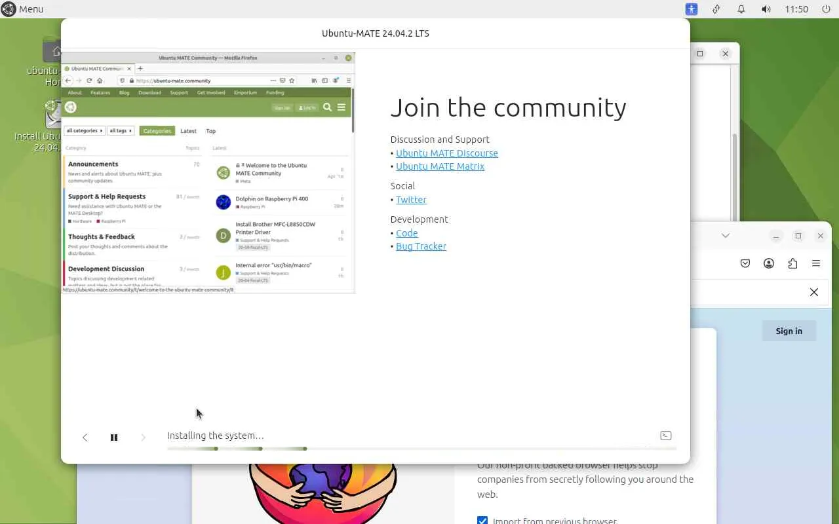Click the 11:50 clock in the panel
This screenshot has height=524, width=839.
pyautogui.click(x=796, y=9)
